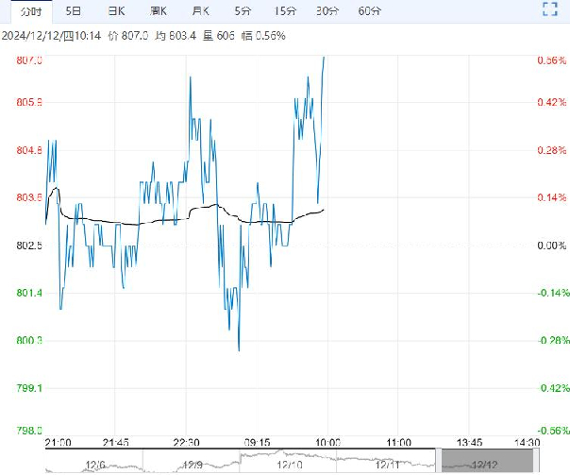Select the 5分 five-minute interval tab
The image size is (570, 475).
click(x=242, y=11)
